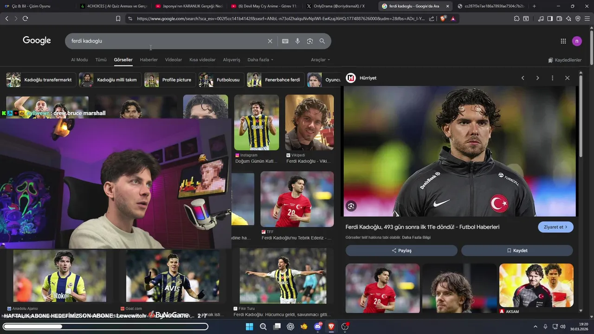
Task: Open the music note playlist icon
Action: click(541, 19)
